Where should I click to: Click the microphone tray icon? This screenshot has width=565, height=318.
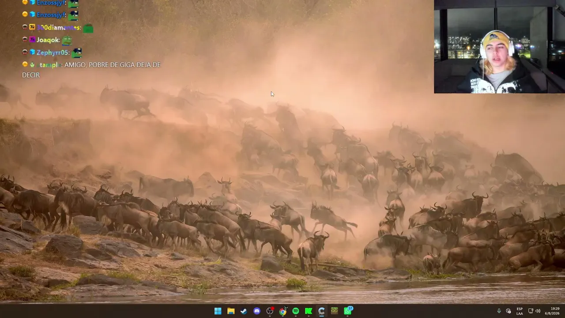[499, 311]
